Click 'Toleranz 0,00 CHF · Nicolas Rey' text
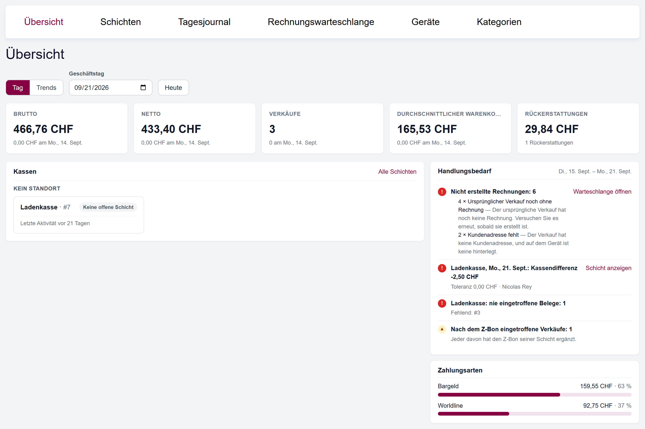Viewport: 645px width, 429px height. coord(491,287)
